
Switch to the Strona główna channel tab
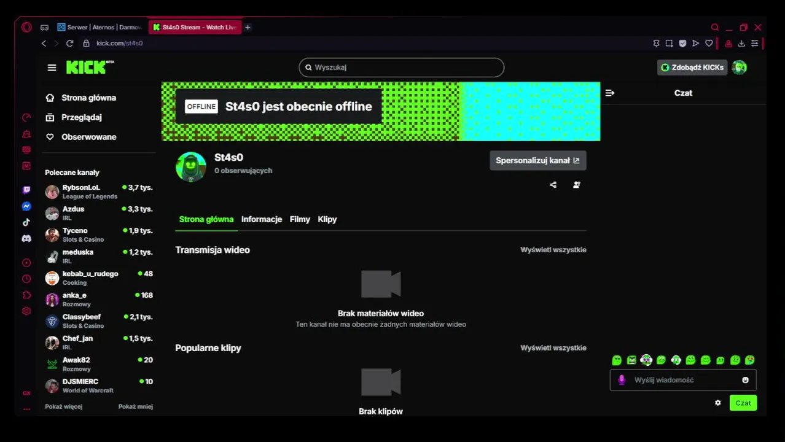coord(206,219)
